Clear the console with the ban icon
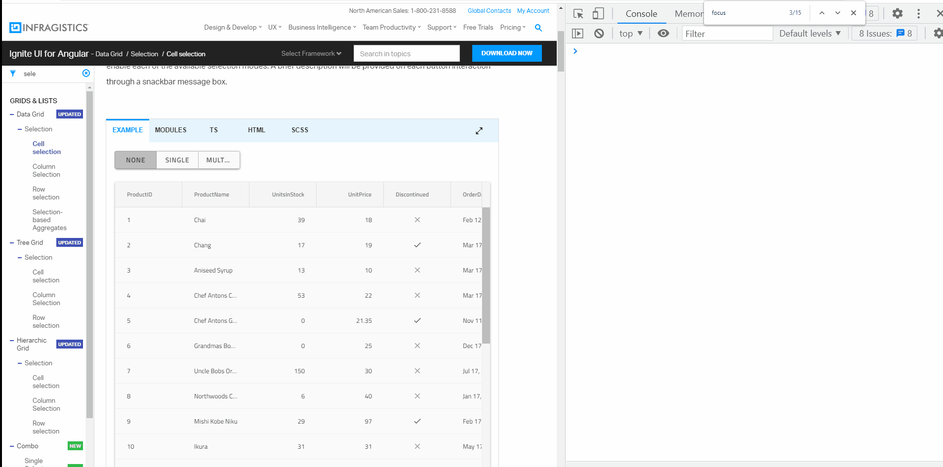The height and width of the screenshot is (467, 943). pyautogui.click(x=599, y=33)
